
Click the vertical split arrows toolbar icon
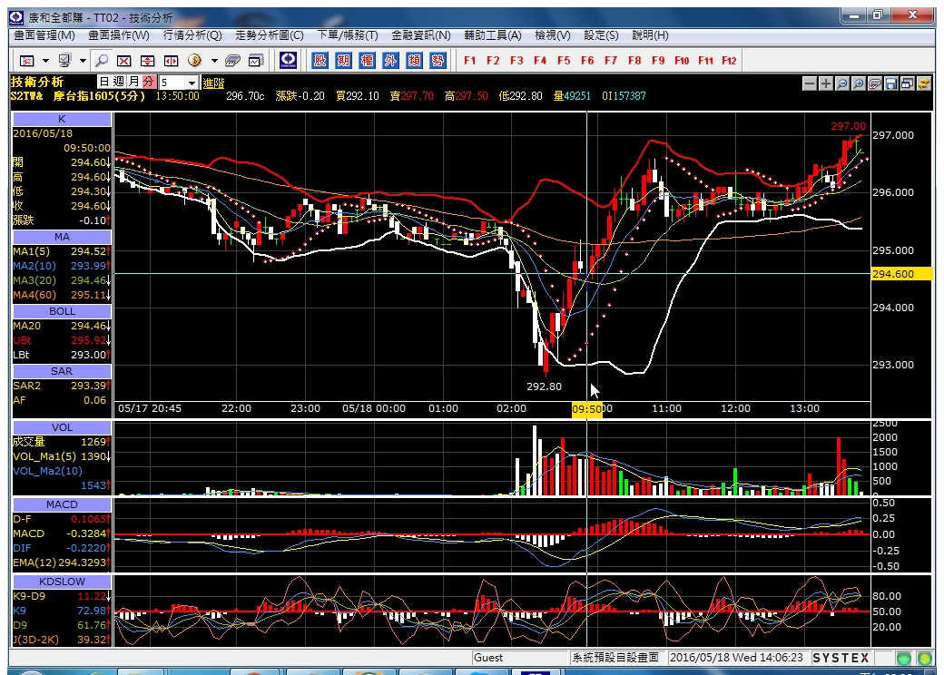pyautogui.click(x=147, y=61)
